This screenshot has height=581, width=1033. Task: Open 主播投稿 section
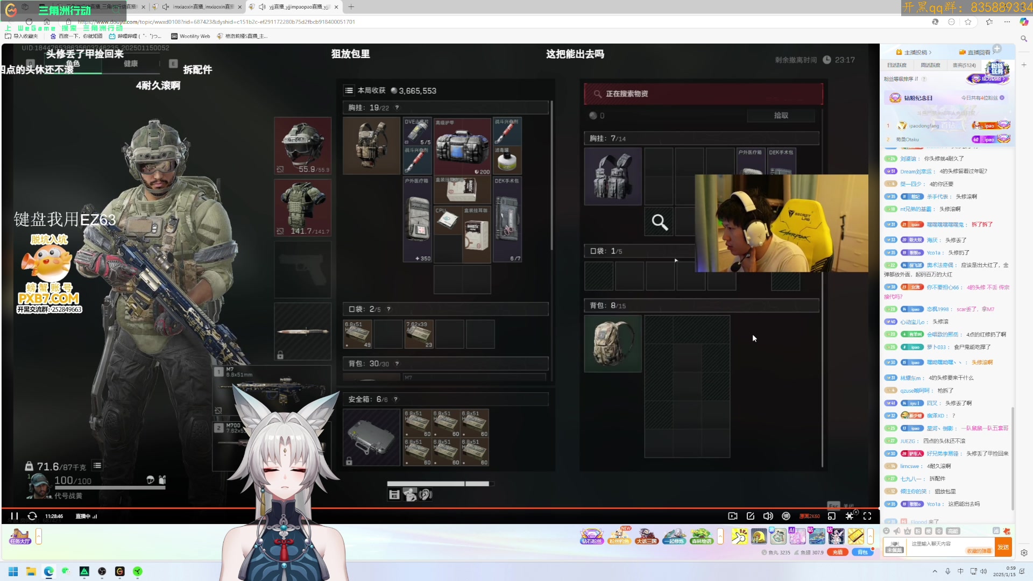pos(914,52)
